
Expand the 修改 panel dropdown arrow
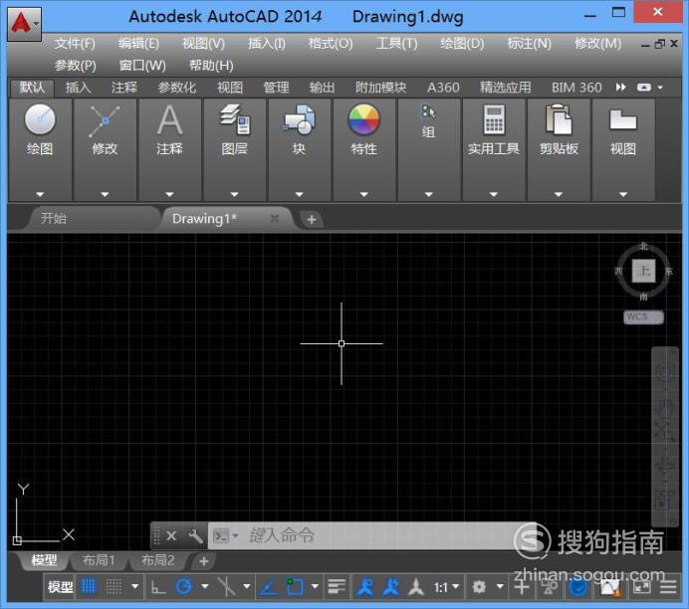coord(105,194)
